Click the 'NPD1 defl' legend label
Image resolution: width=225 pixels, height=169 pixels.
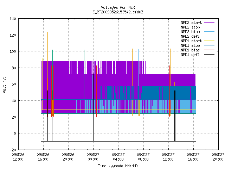[190, 55]
